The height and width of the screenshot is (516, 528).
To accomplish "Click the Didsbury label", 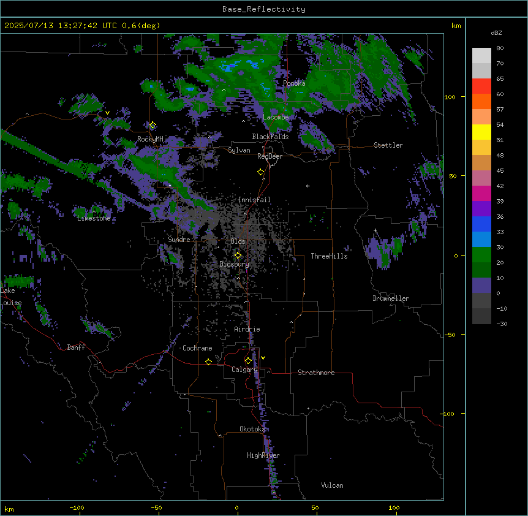I will [235, 264].
